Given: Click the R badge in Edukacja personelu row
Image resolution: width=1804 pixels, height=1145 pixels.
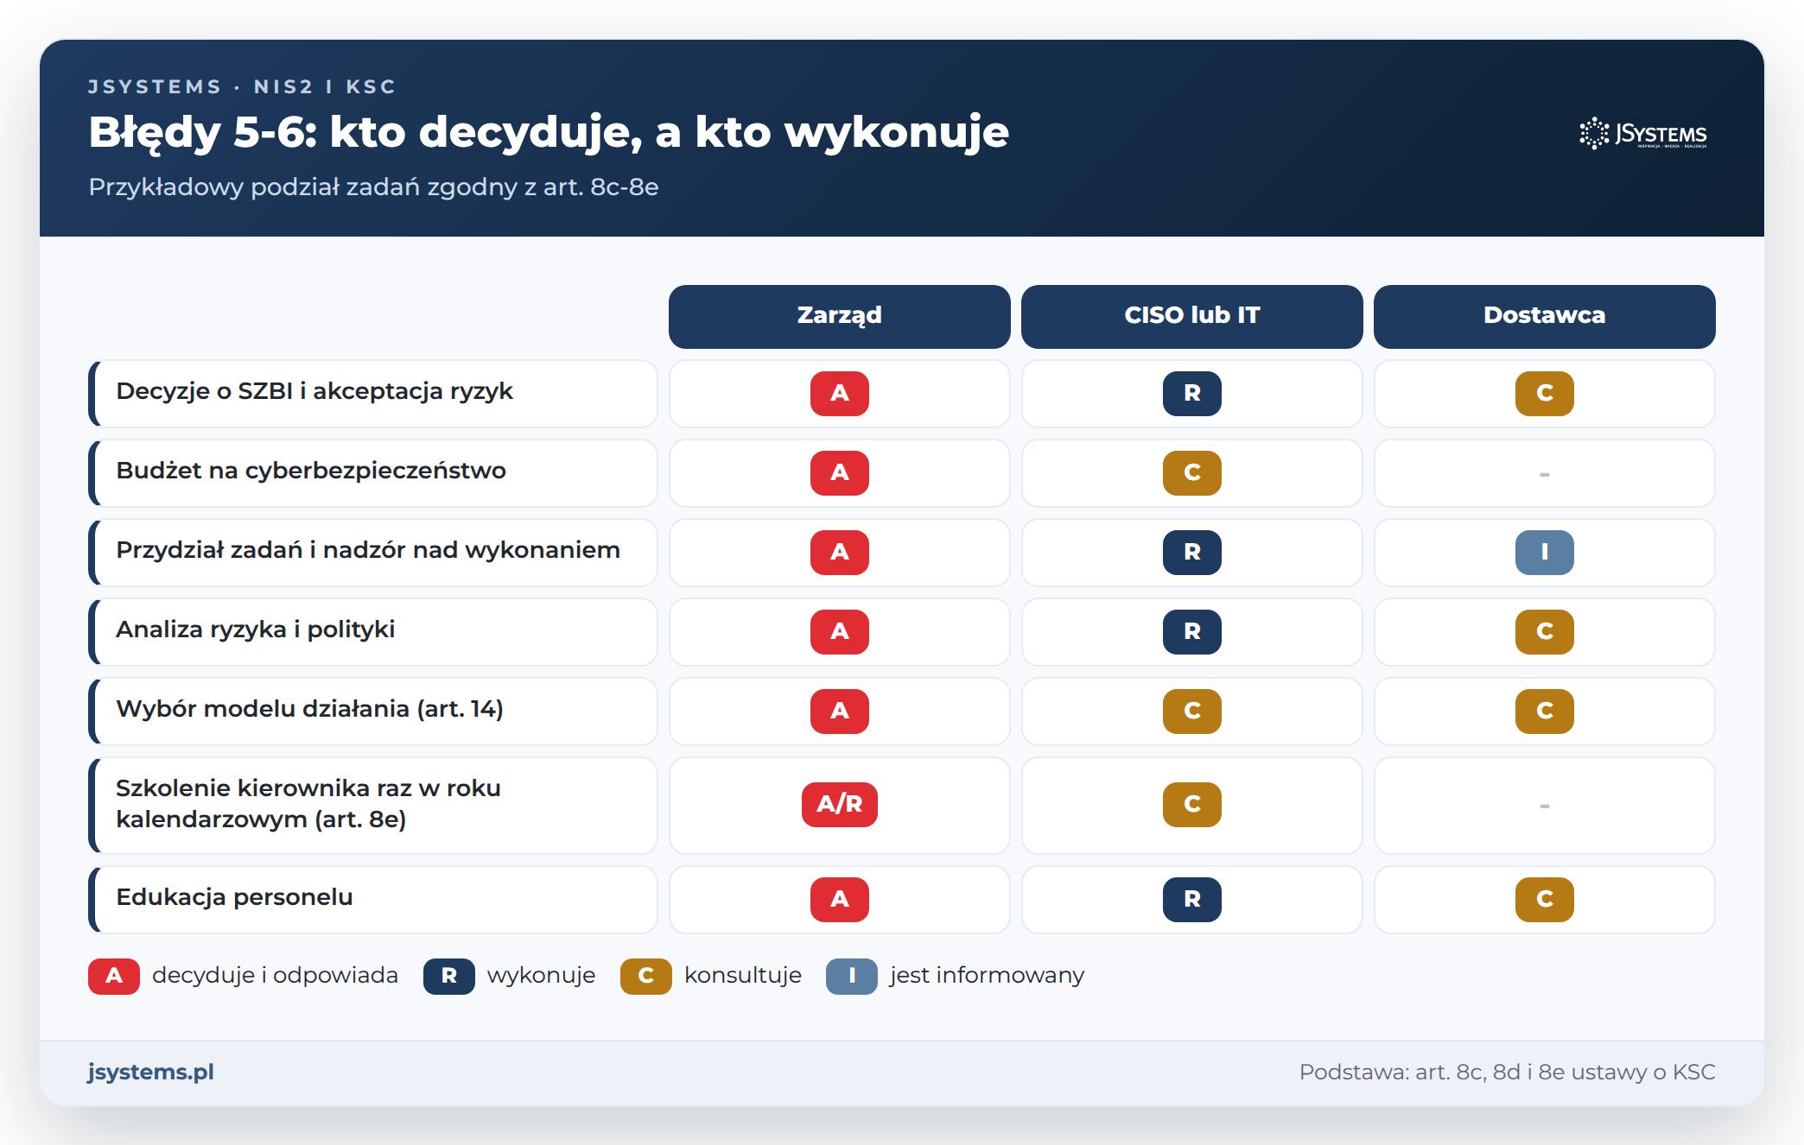Looking at the screenshot, I should coord(1191,900).
